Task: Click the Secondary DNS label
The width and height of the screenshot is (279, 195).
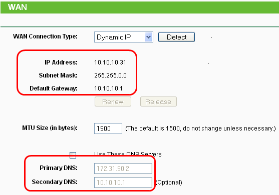Action: 55,182
